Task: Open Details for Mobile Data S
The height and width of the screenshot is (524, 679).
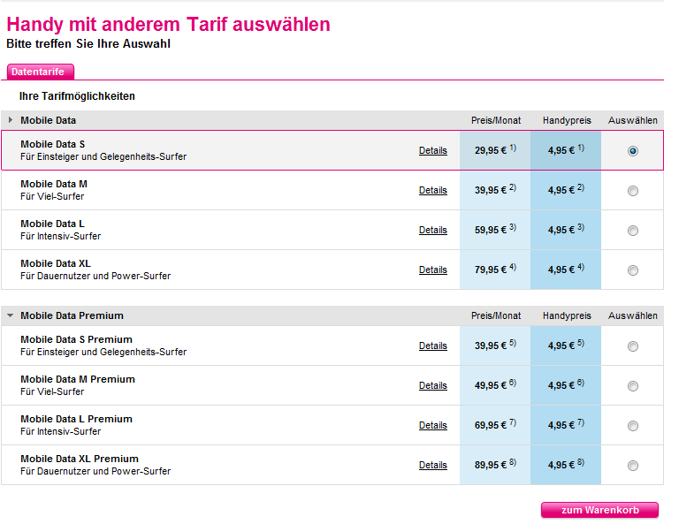Action: [x=433, y=151]
